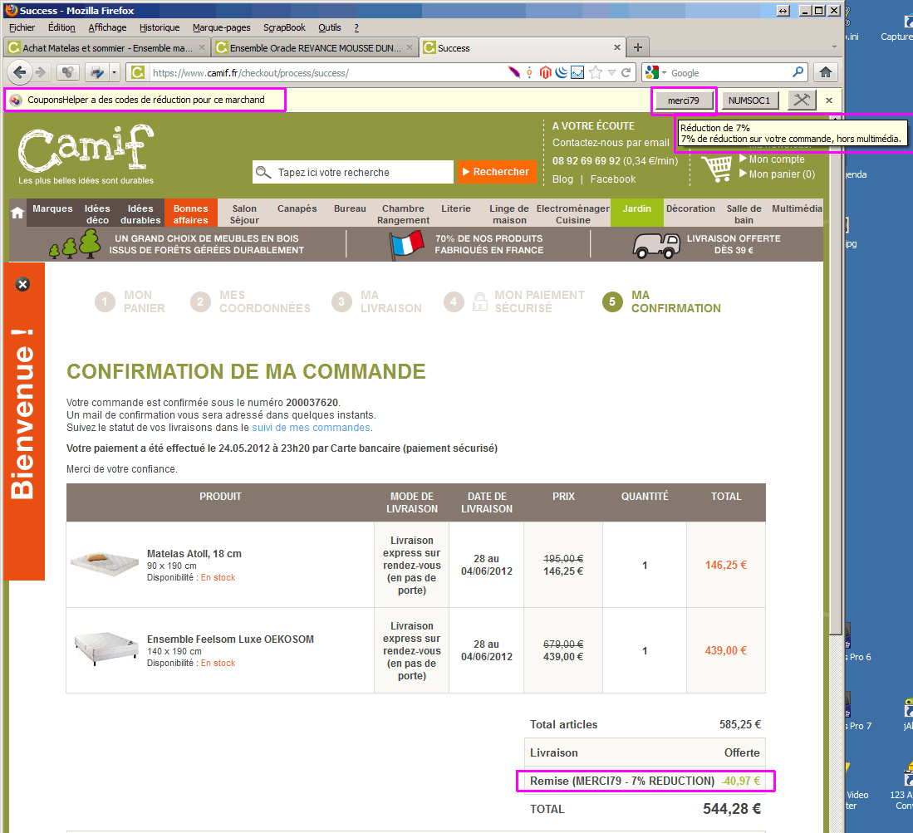The width and height of the screenshot is (913, 833).
Task: Open the Outils menu
Action: 330,27
